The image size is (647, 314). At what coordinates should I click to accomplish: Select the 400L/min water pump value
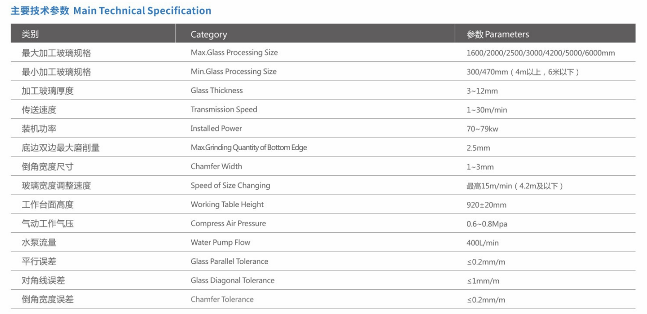[x=482, y=243]
